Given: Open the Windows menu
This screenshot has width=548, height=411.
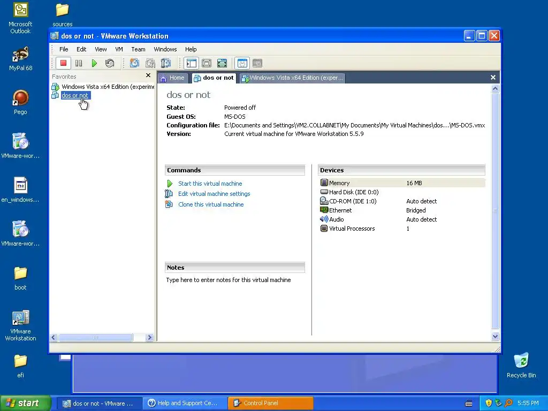Looking at the screenshot, I should pyautogui.click(x=165, y=49).
